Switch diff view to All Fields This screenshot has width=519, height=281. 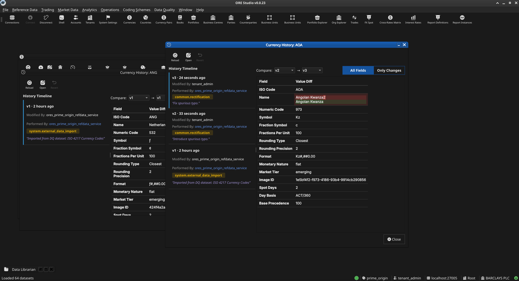coord(358,70)
